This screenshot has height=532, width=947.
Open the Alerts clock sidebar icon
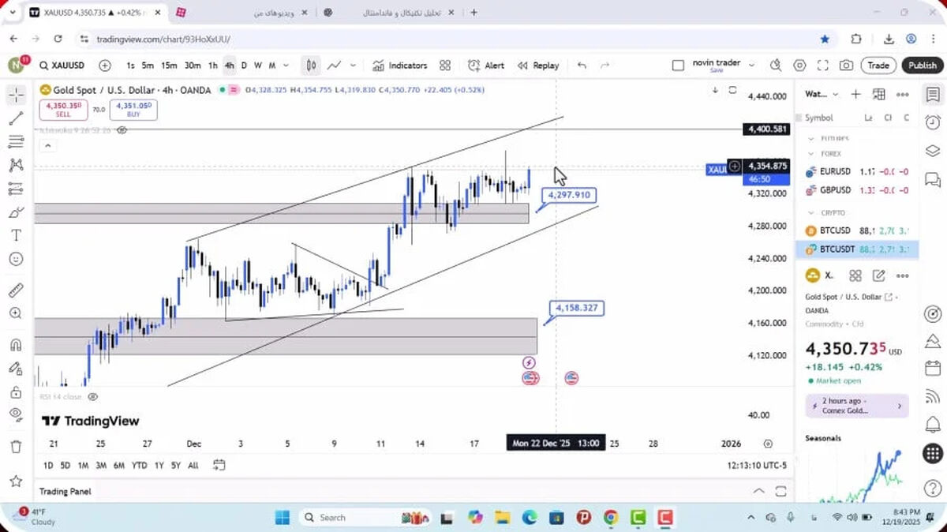(933, 122)
